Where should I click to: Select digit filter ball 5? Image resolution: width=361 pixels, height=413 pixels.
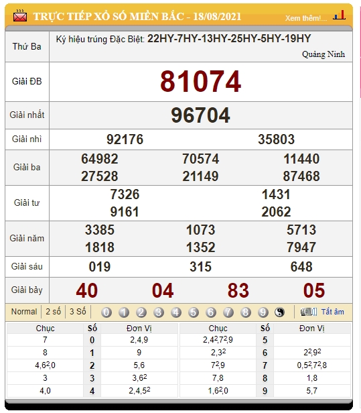[x=194, y=312]
